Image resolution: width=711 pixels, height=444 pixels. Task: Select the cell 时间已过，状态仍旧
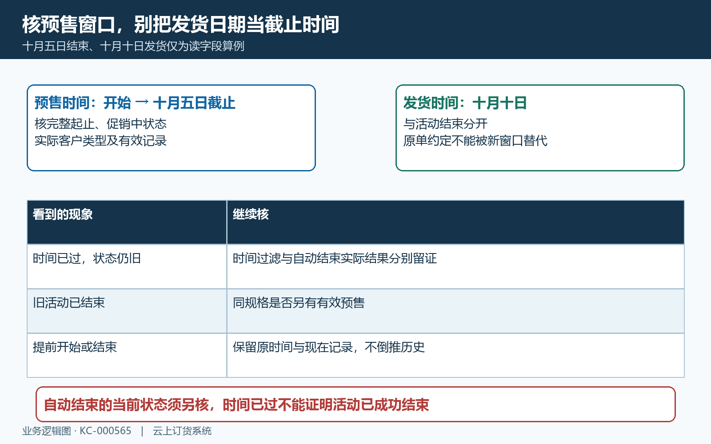(x=127, y=266)
